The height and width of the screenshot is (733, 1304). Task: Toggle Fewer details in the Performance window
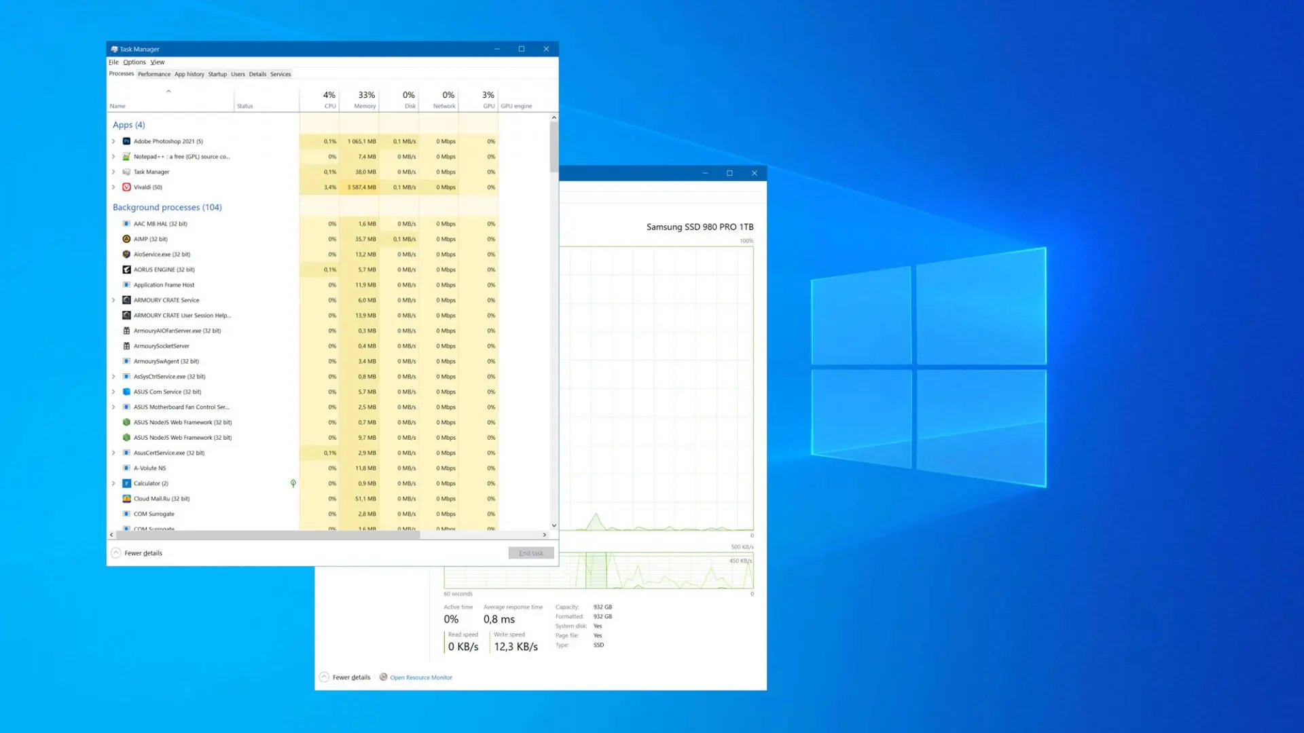point(345,677)
